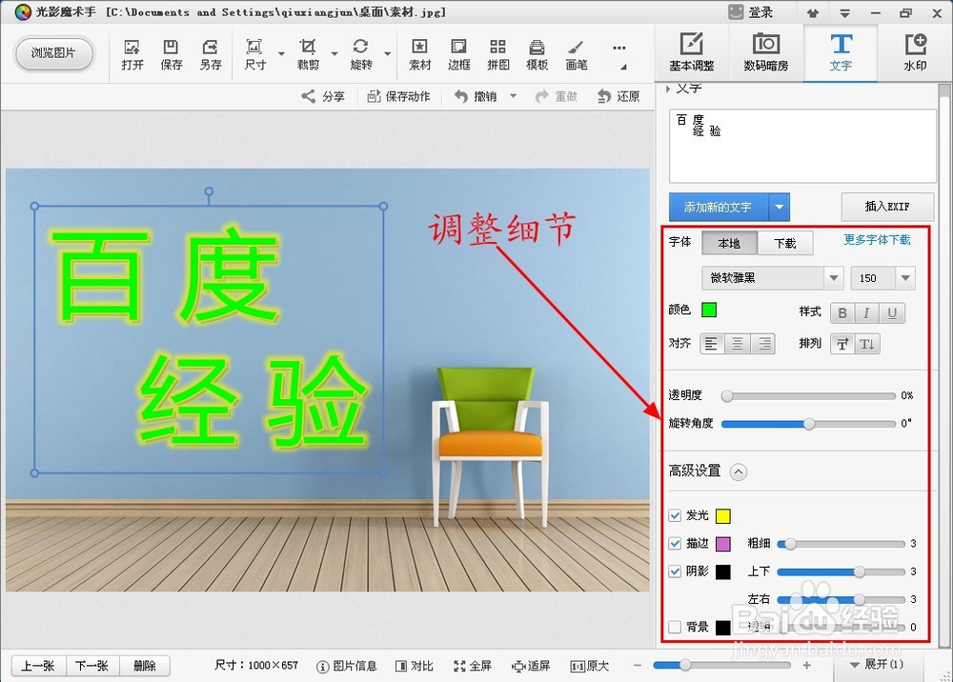Click the 打开 (open) toolbar icon
This screenshot has height=682, width=953.
click(x=132, y=54)
